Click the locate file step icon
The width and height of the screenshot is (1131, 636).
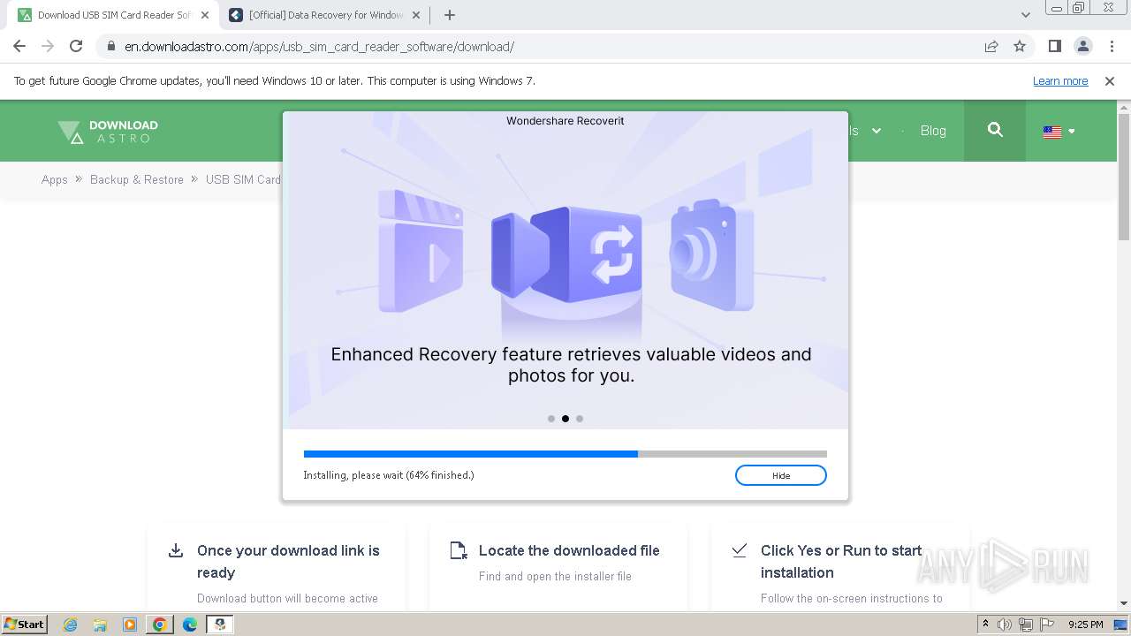coord(458,550)
